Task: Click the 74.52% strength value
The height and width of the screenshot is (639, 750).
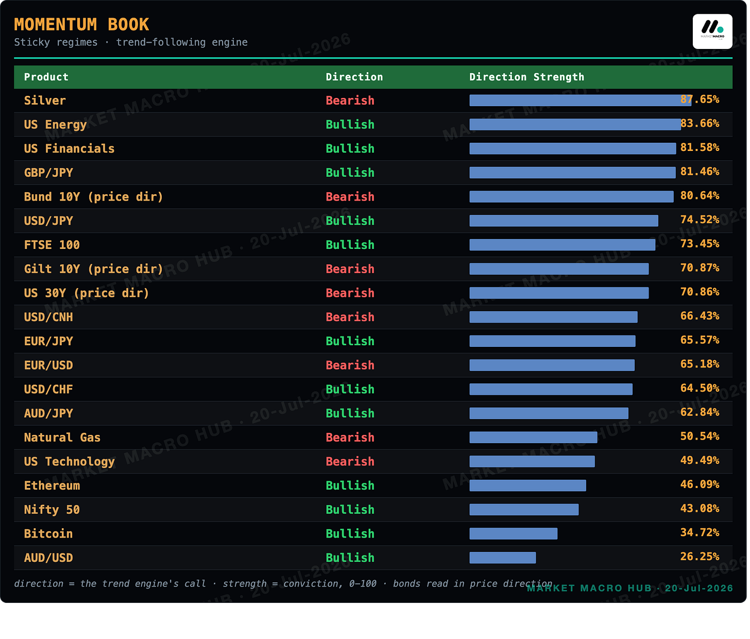Action: (700, 220)
